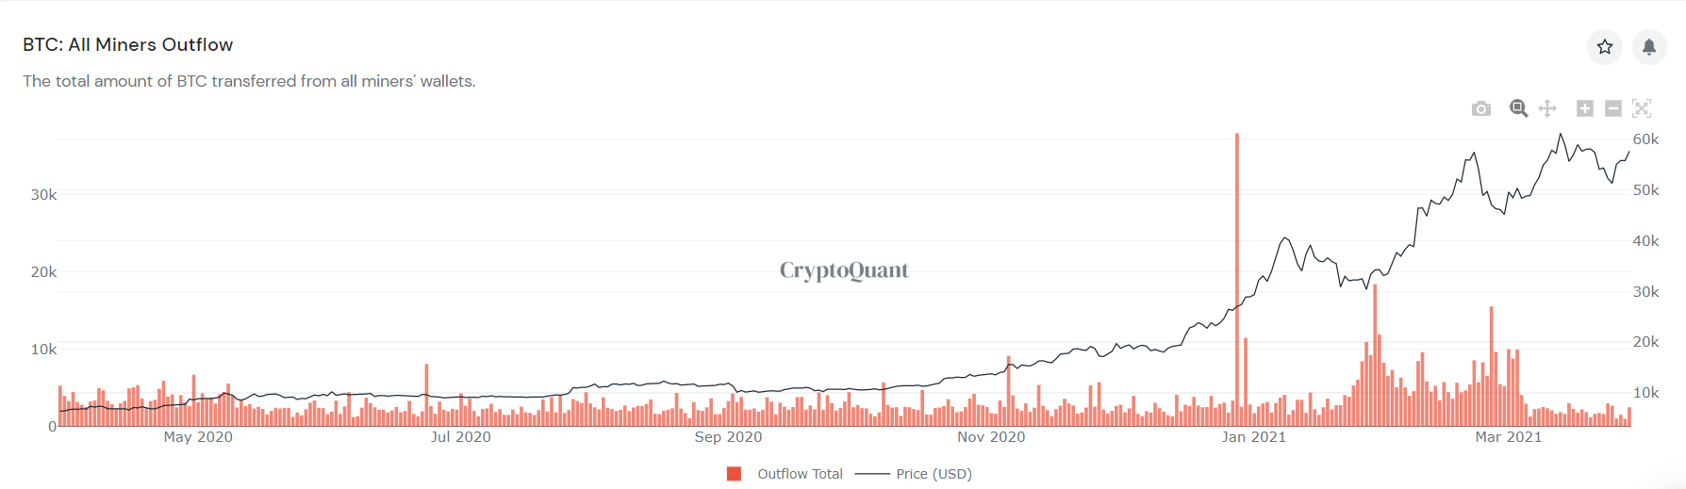Toggle the Outflow Total legend entry

coord(785,474)
